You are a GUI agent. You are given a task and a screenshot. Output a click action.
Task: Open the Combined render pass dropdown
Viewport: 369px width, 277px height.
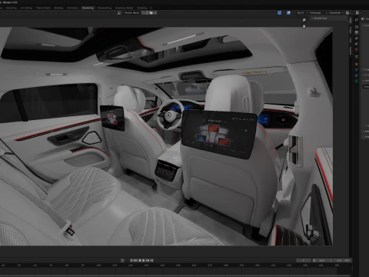click(x=336, y=13)
